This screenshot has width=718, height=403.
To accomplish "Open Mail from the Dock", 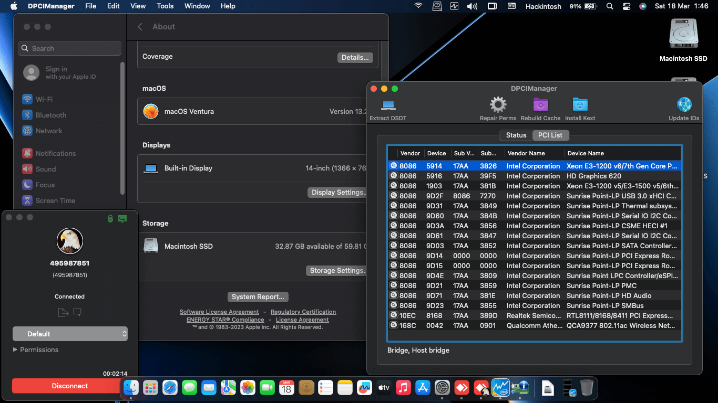I will point(209,388).
